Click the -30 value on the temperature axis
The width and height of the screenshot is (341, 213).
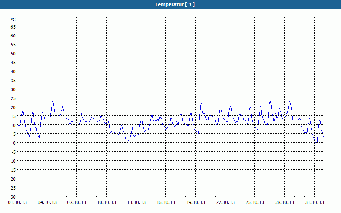point(12,197)
